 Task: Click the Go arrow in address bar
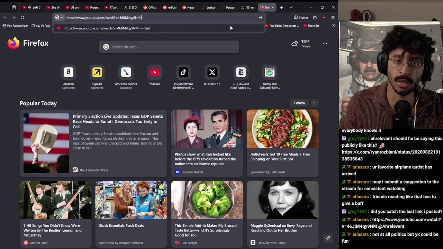(x=260, y=17)
